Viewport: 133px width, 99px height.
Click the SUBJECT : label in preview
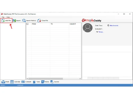coord(99,29)
